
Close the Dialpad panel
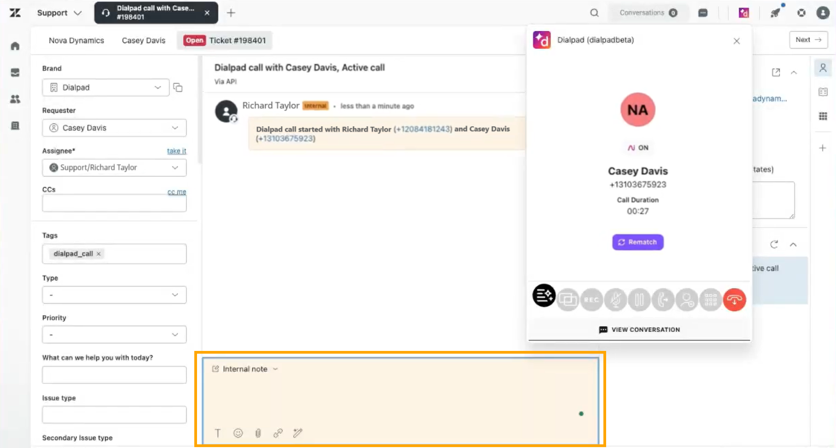[x=737, y=41]
